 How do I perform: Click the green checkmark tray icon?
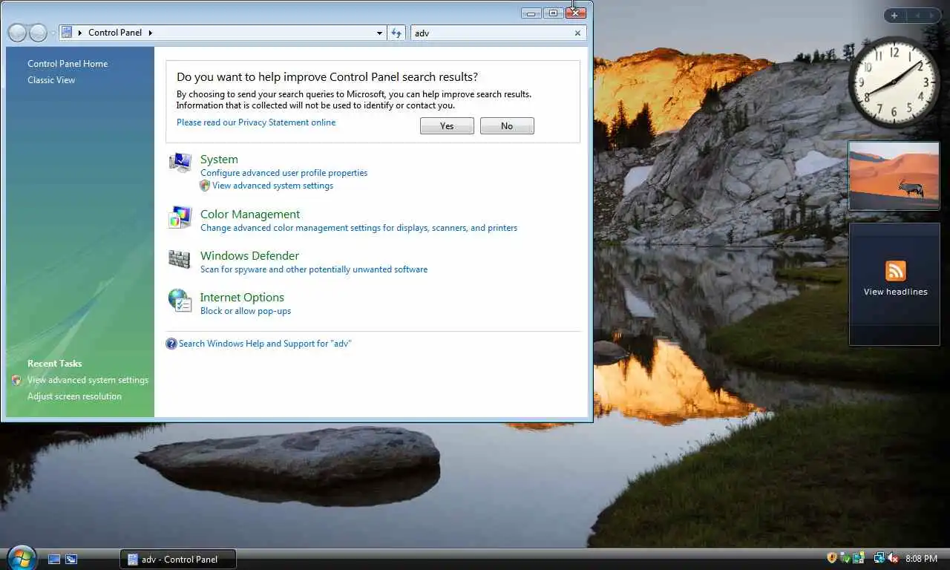[x=845, y=558]
